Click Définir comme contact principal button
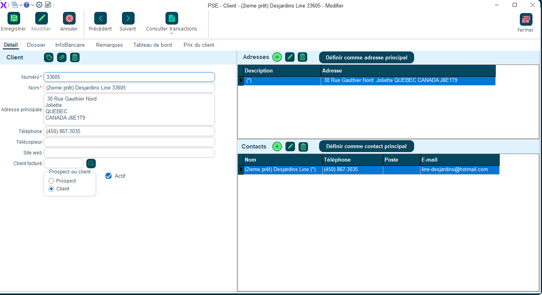Image resolution: width=542 pixels, height=295 pixels. pyautogui.click(x=367, y=146)
